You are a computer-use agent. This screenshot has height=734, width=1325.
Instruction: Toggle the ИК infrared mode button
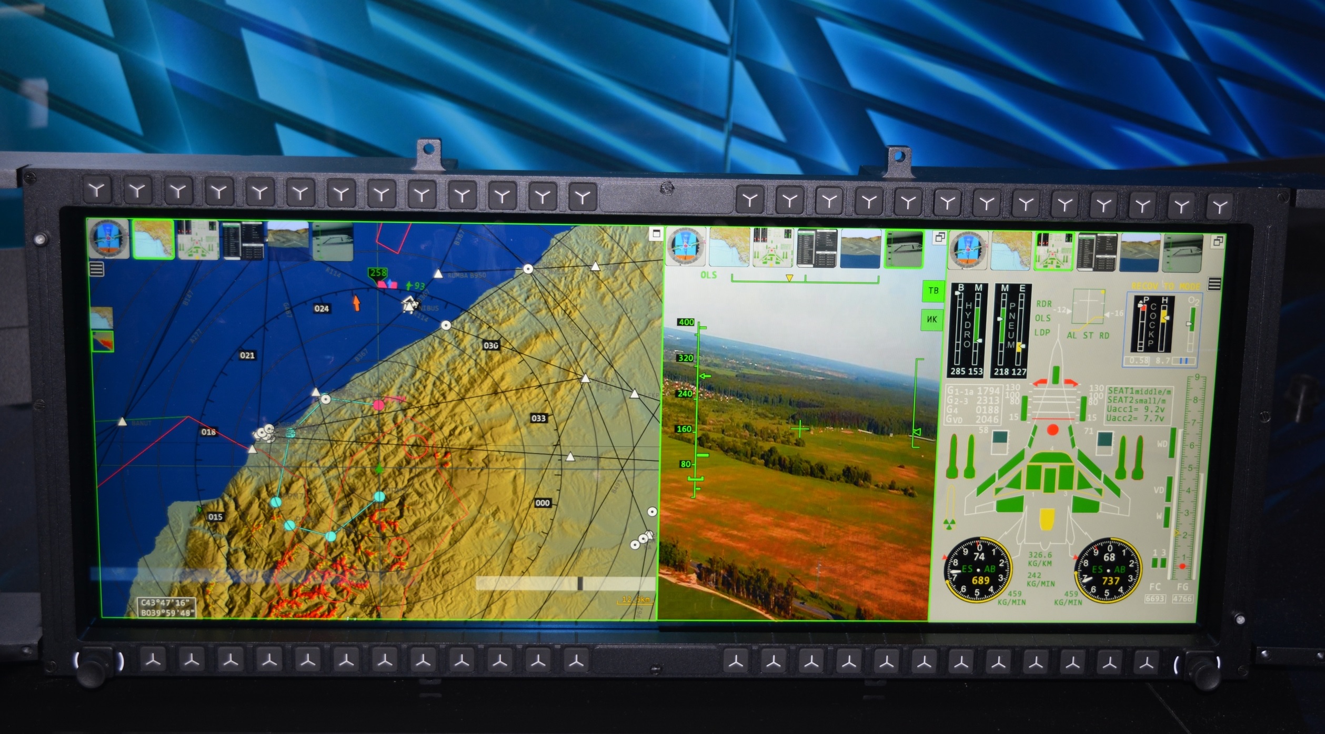[932, 319]
